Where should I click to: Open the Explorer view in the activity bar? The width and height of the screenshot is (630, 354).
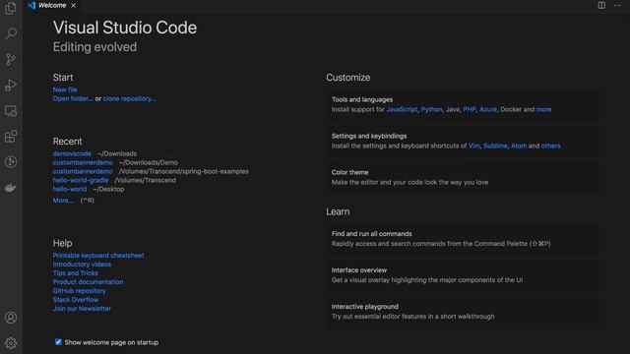click(x=11, y=8)
